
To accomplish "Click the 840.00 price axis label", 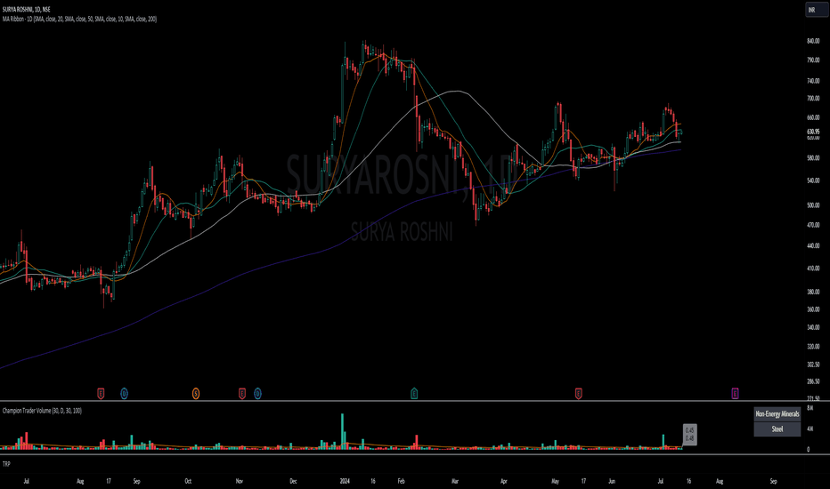I will (x=814, y=41).
